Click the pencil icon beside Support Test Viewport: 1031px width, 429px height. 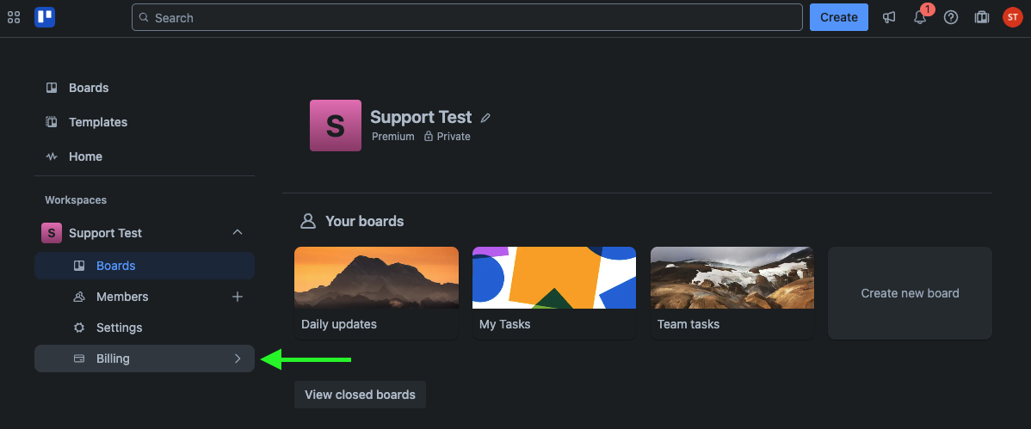click(x=485, y=118)
